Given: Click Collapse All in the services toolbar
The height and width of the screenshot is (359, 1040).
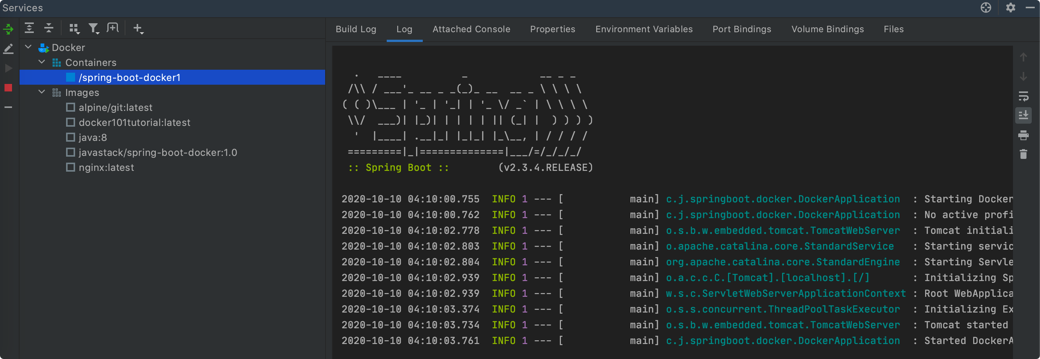Looking at the screenshot, I should (49, 28).
